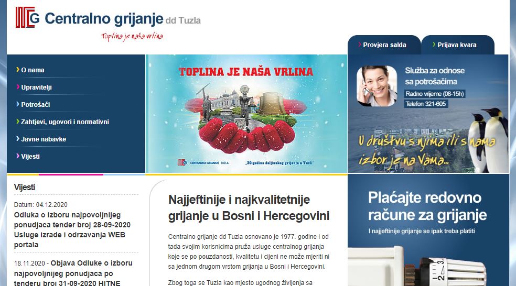The width and height of the screenshot is (516, 286).
Task: Click the green arrow beside Zahtjevi, ugovori i normativni
Action: tap(18, 122)
